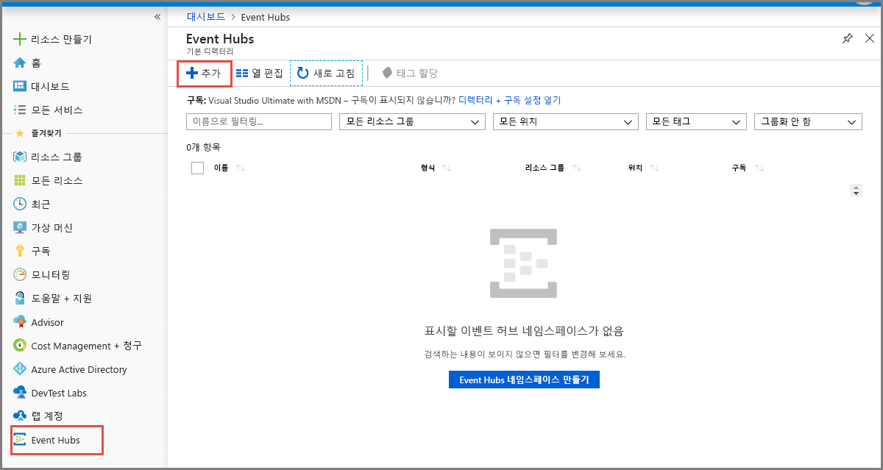The height and width of the screenshot is (470, 883).
Task: Click the green plus icon for 리소스 만들기
Action: pyautogui.click(x=20, y=39)
